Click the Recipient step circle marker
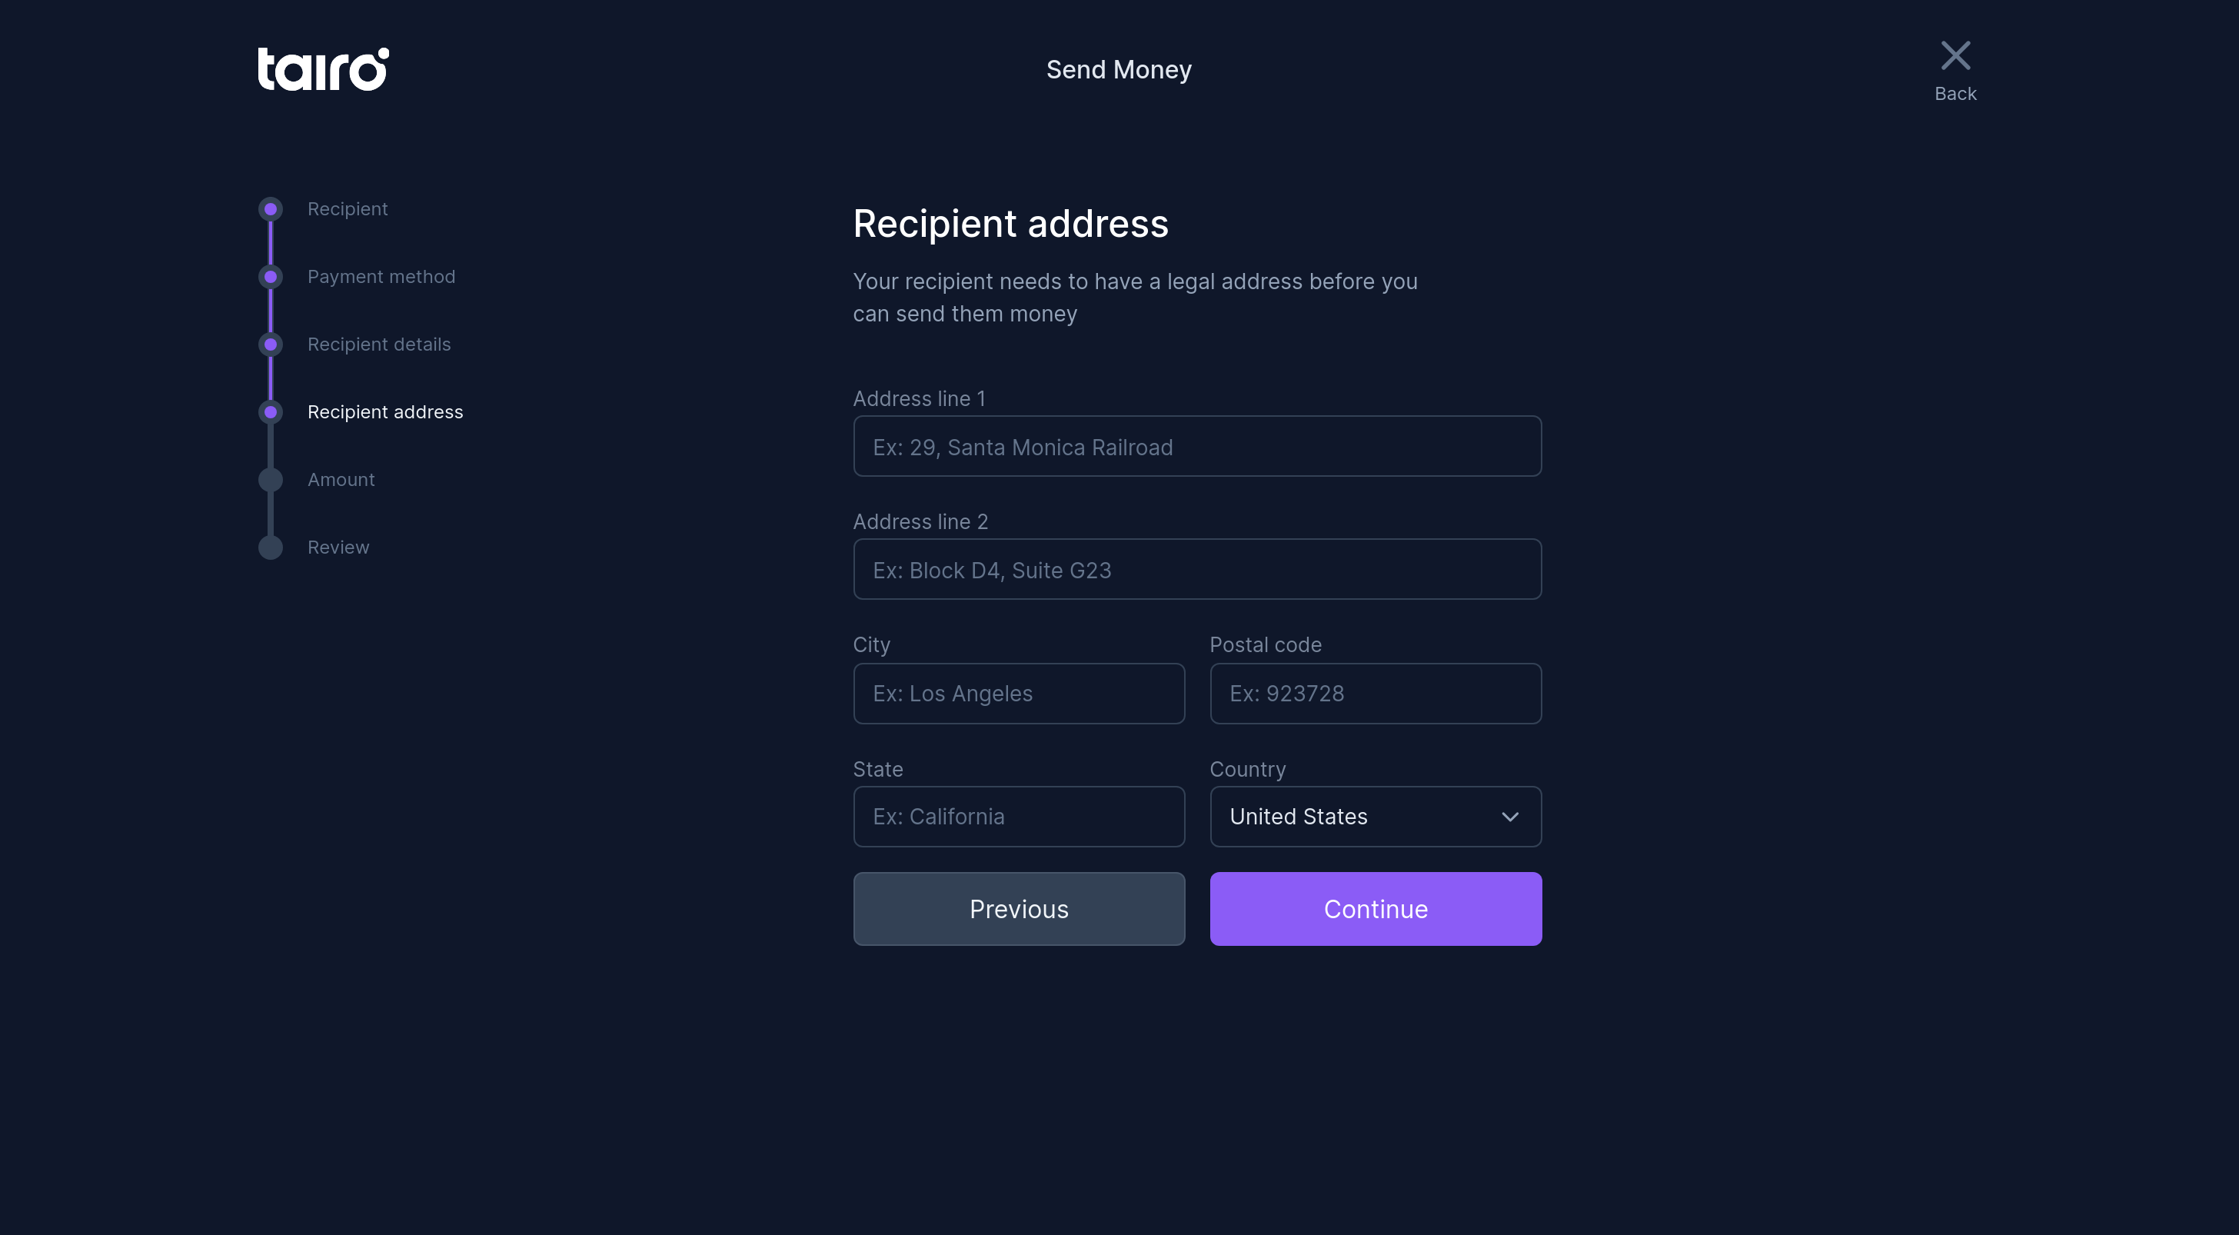 coord(271,209)
